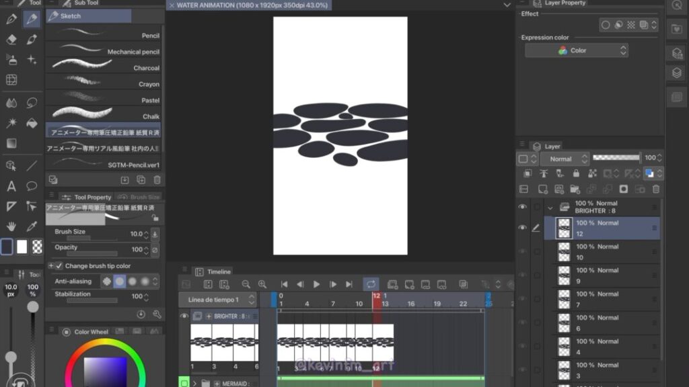Select the Pencil tool in toolbar
The height and width of the screenshot is (387, 689).
tap(32, 19)
